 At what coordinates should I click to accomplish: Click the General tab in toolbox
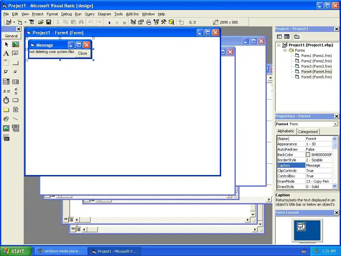tap(11, 36)
